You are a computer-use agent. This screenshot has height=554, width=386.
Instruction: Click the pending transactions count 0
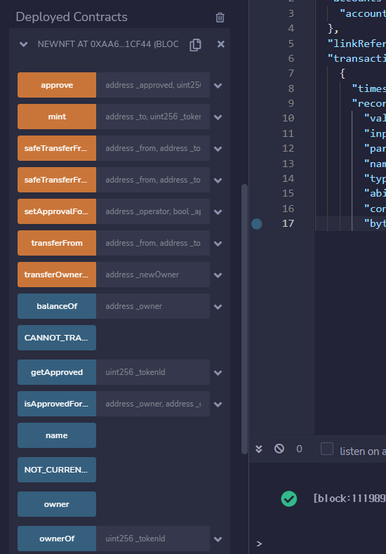(299, 449)
